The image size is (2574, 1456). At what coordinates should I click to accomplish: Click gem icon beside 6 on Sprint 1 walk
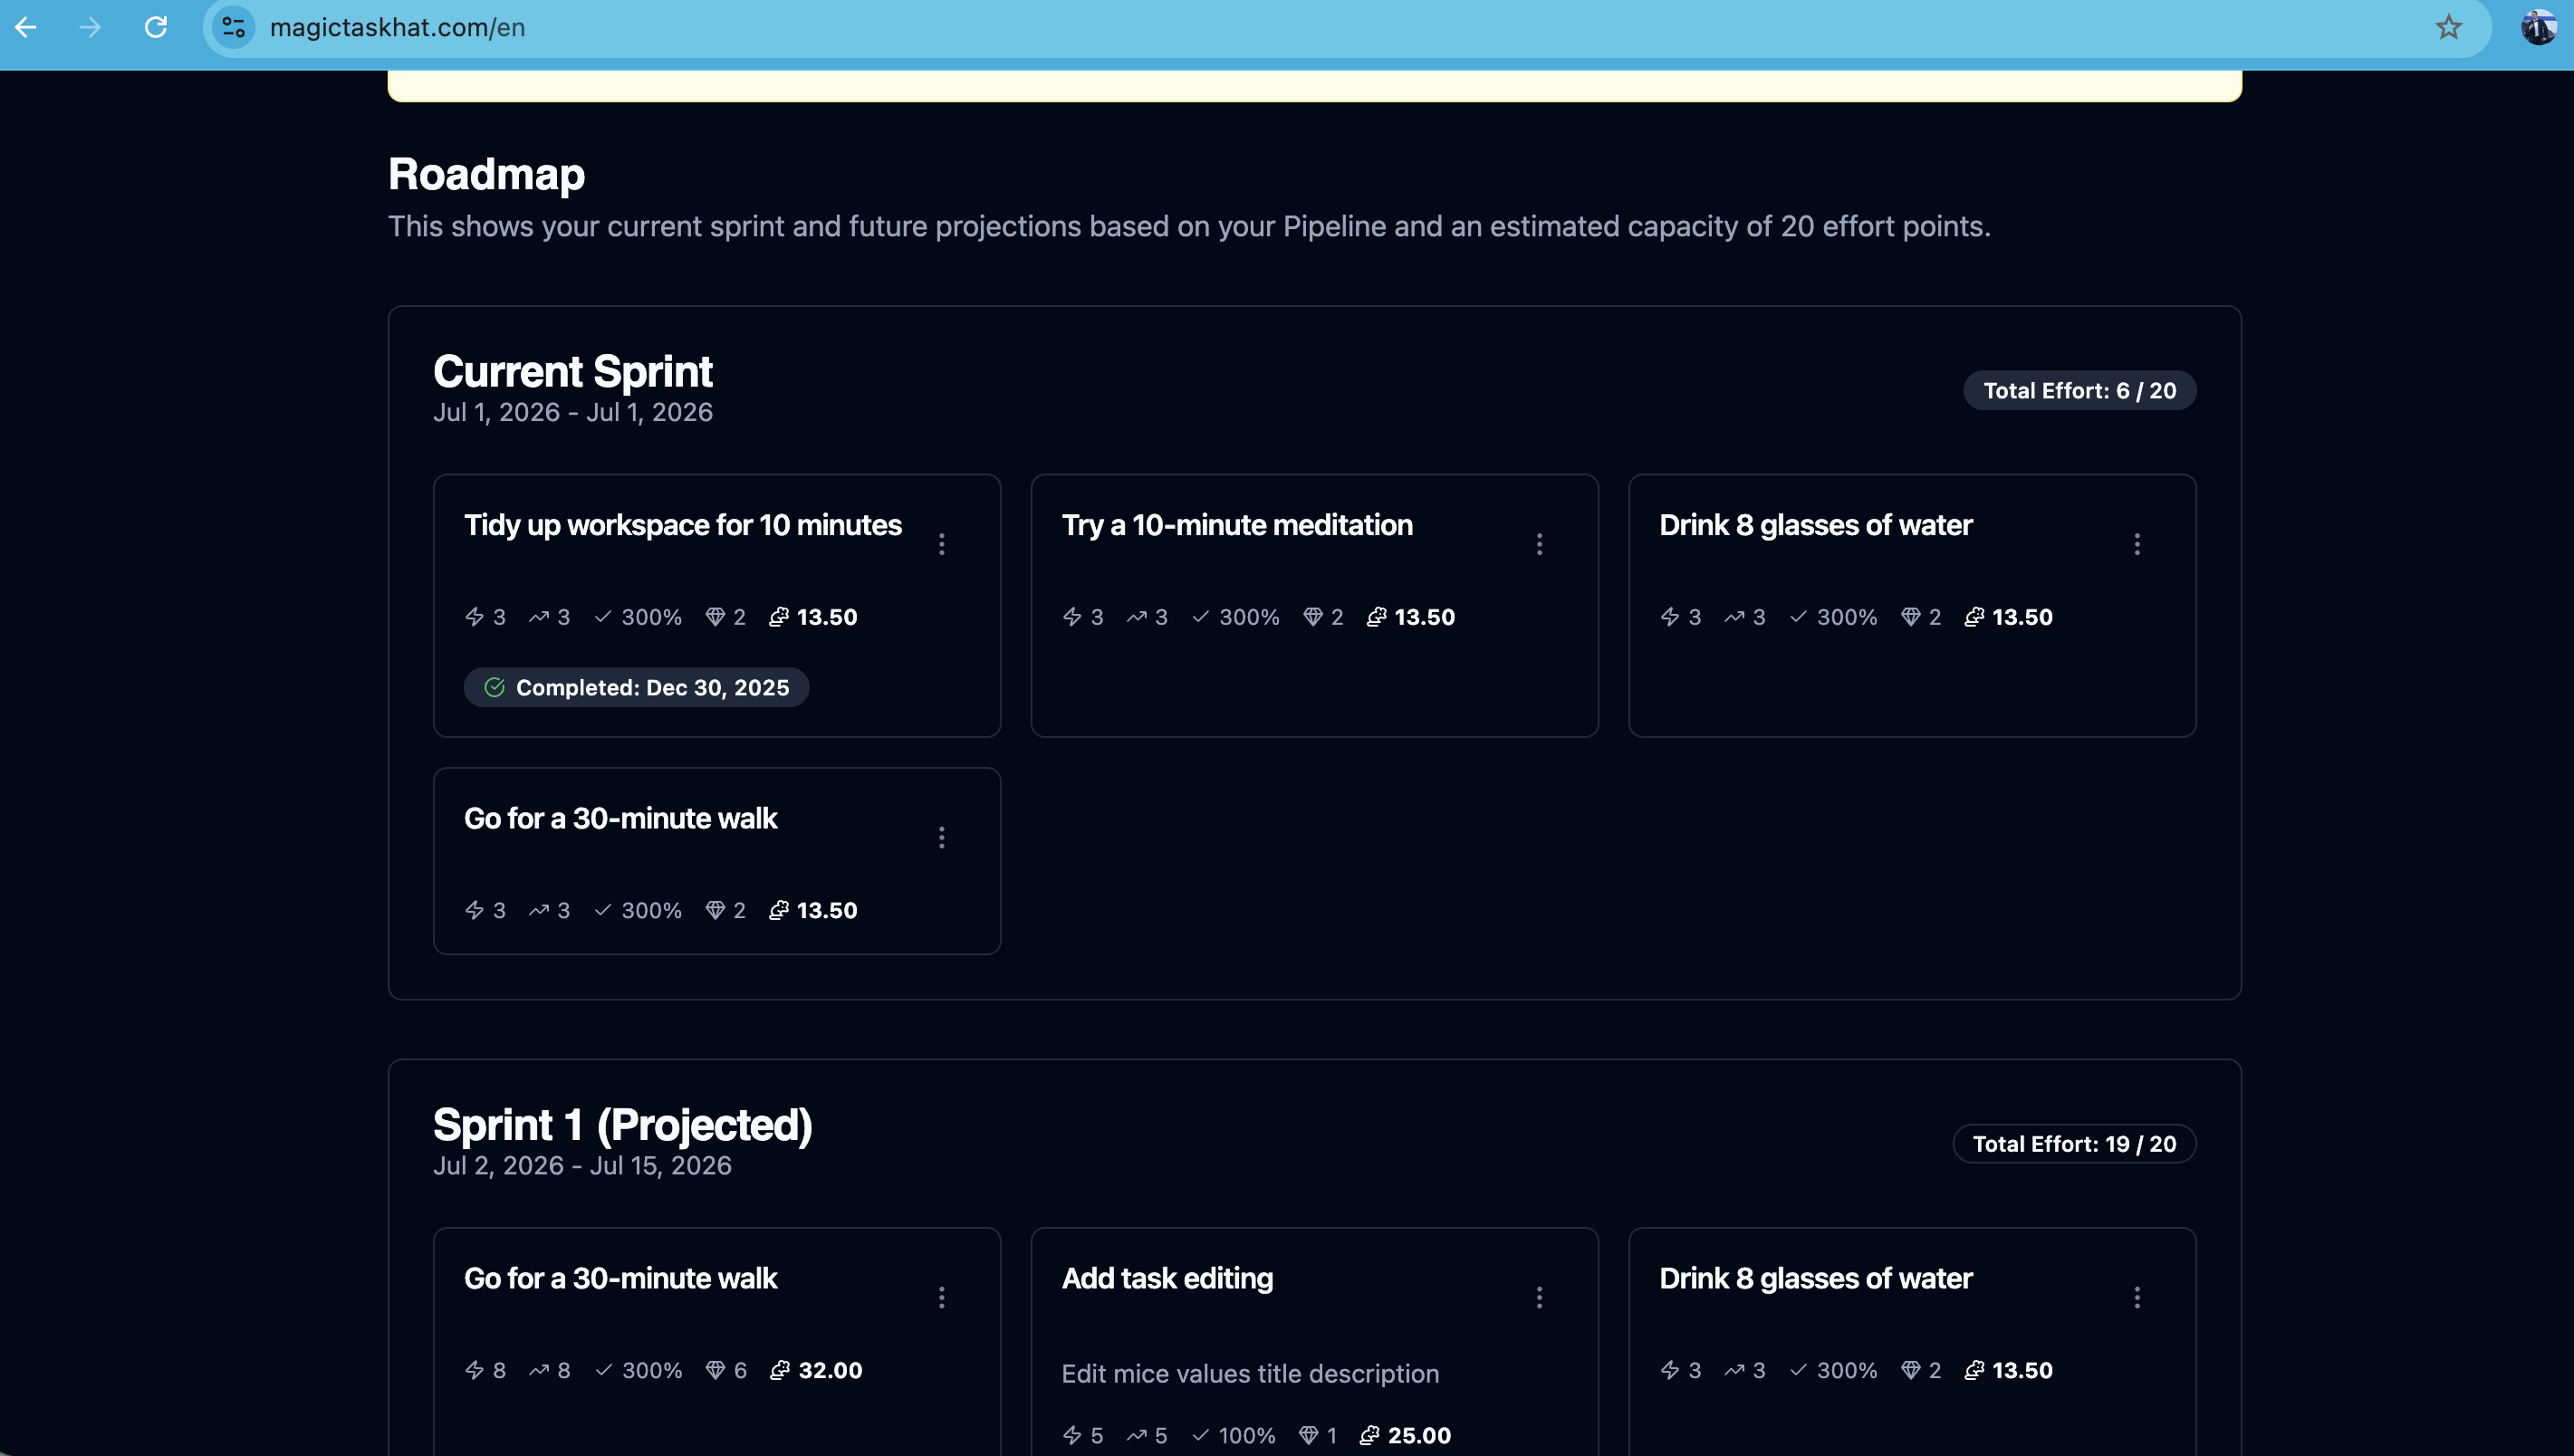pos(714,1369)
